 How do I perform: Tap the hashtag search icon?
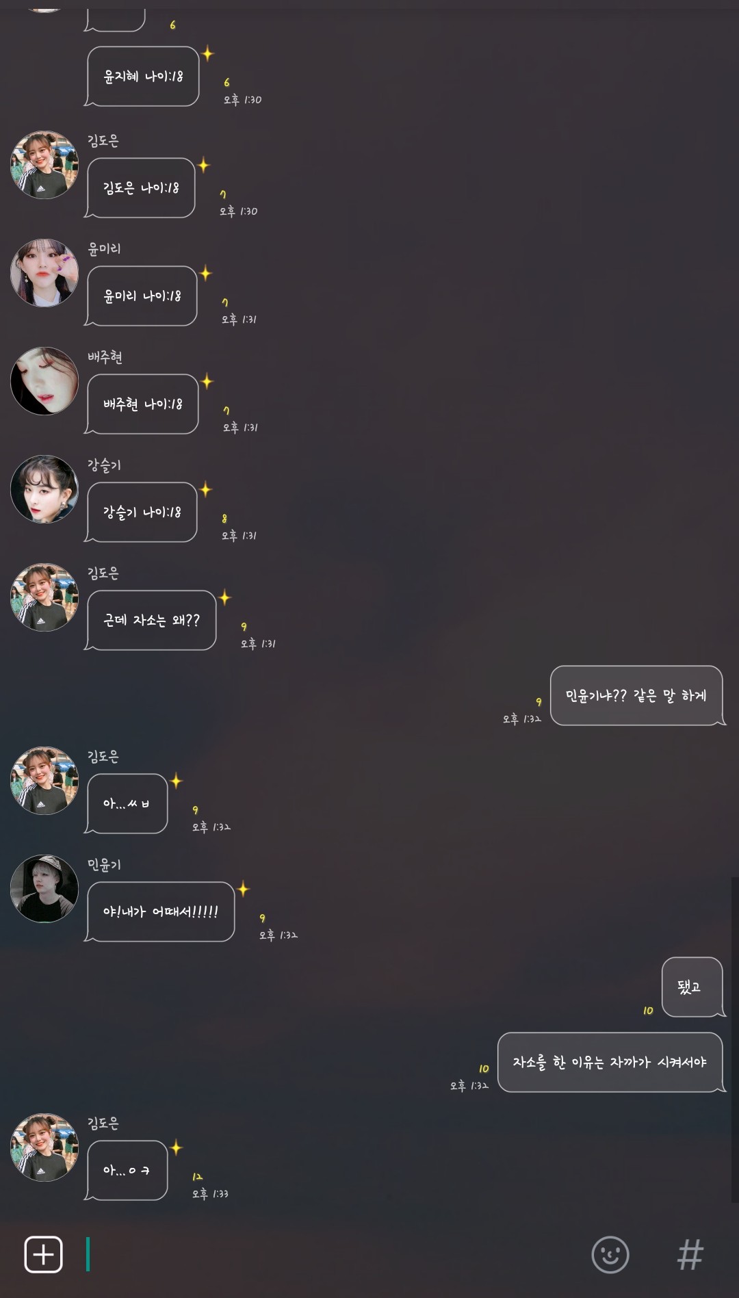click(690, 1254)
